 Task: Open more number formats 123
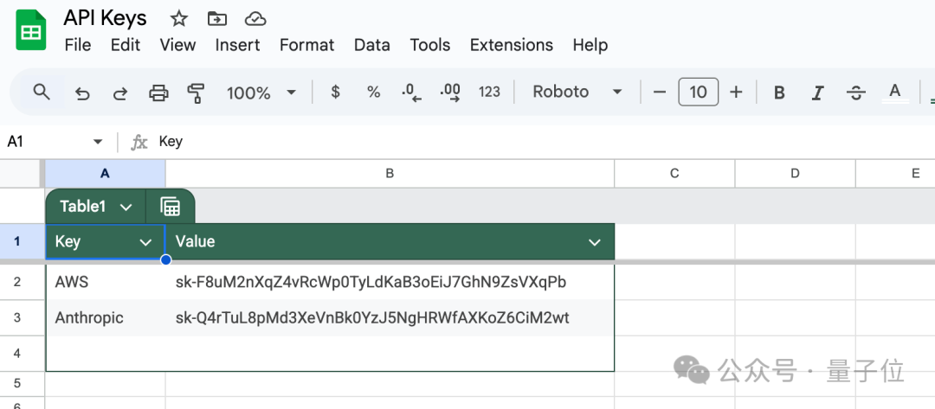pyautogui.click(x=489, y=92)
